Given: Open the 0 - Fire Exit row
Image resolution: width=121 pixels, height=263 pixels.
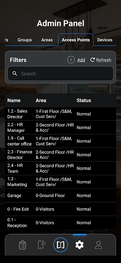Looking at the screenshot, I should tap(60, 209).
